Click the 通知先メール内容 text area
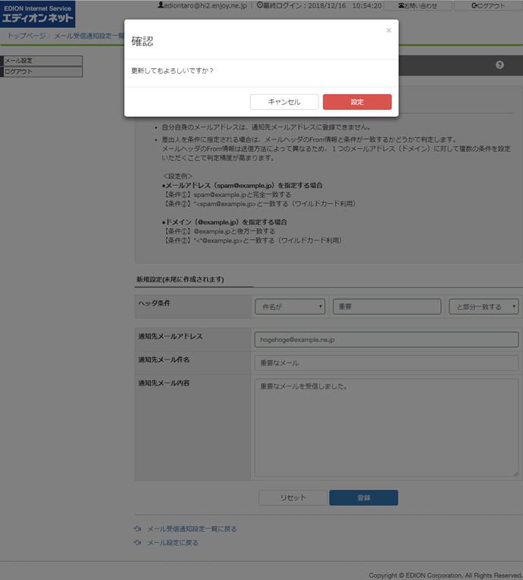Viewport: 523px width, 580px height. coord(387,428)
